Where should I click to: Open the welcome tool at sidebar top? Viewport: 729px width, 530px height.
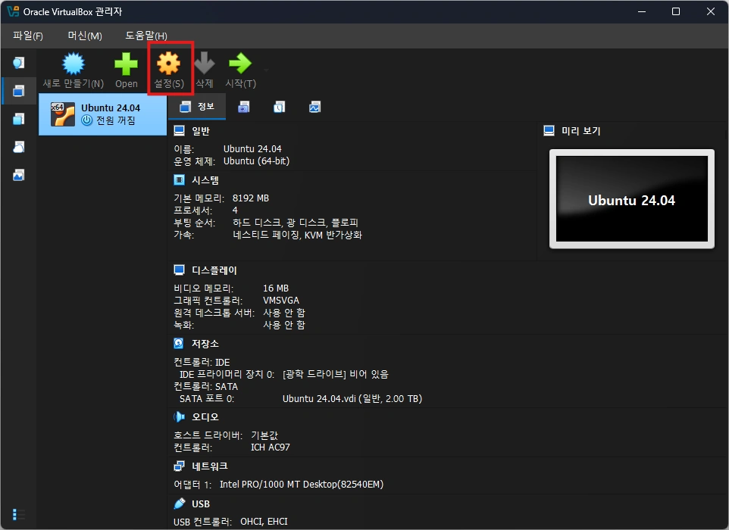pyautogui.click(x=19, y=63)
